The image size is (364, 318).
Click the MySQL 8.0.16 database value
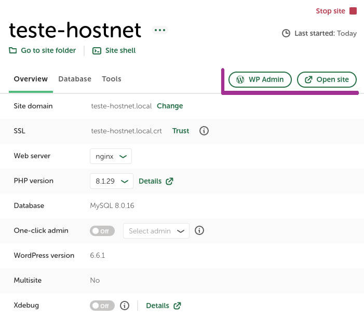tap(112, 206)
